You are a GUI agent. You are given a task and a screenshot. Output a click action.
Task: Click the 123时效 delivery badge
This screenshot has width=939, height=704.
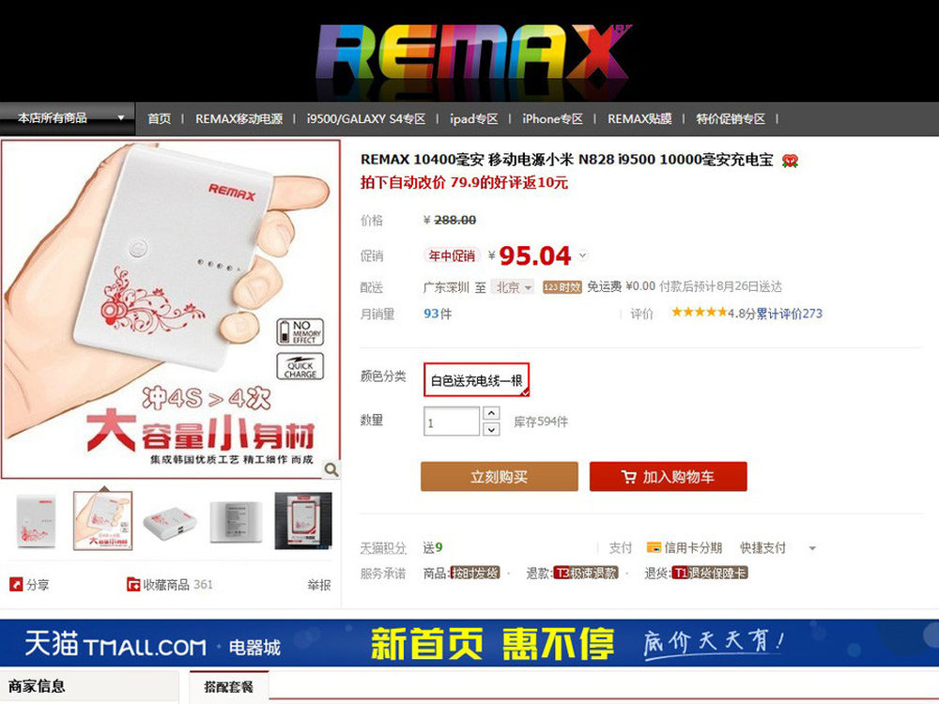tap(562, 287)
